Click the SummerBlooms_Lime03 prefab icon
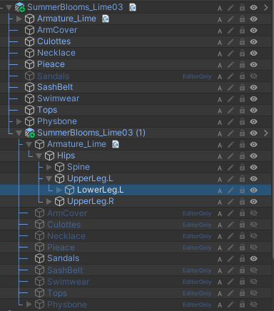274x311 pixels. pos(20,7)
